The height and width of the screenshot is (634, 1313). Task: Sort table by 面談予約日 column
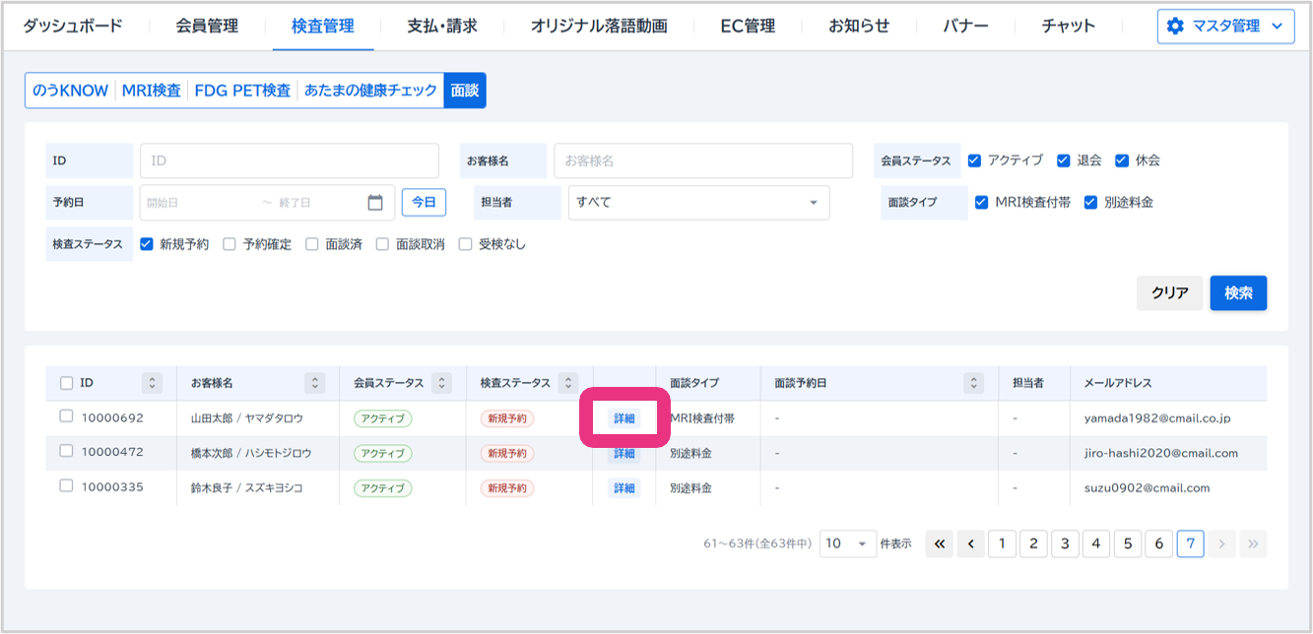973,383
